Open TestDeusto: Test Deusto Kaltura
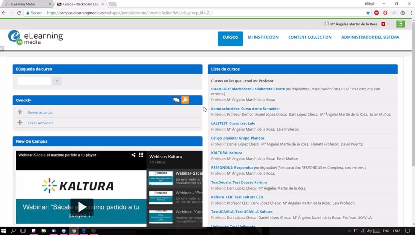 pyautogui.click(x=239, y=182)
